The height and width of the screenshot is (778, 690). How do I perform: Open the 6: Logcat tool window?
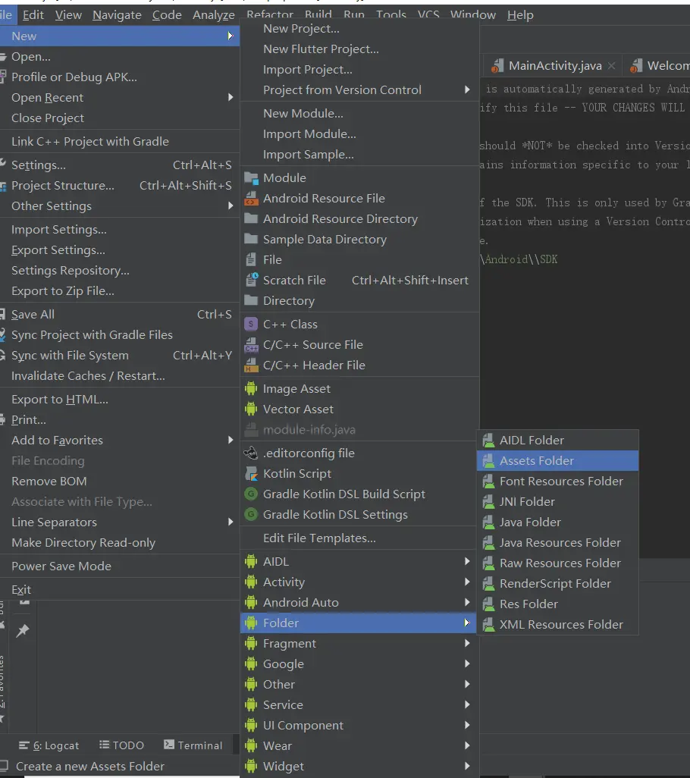click(49, 745)
